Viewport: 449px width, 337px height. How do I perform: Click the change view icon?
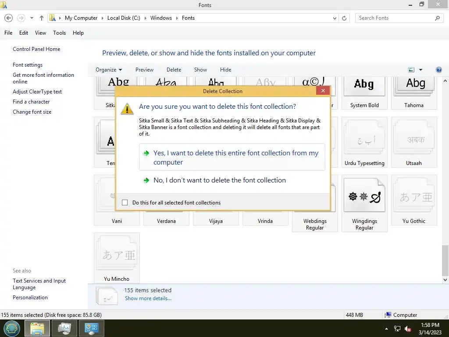pyautogui.click(x=411, y=70)
